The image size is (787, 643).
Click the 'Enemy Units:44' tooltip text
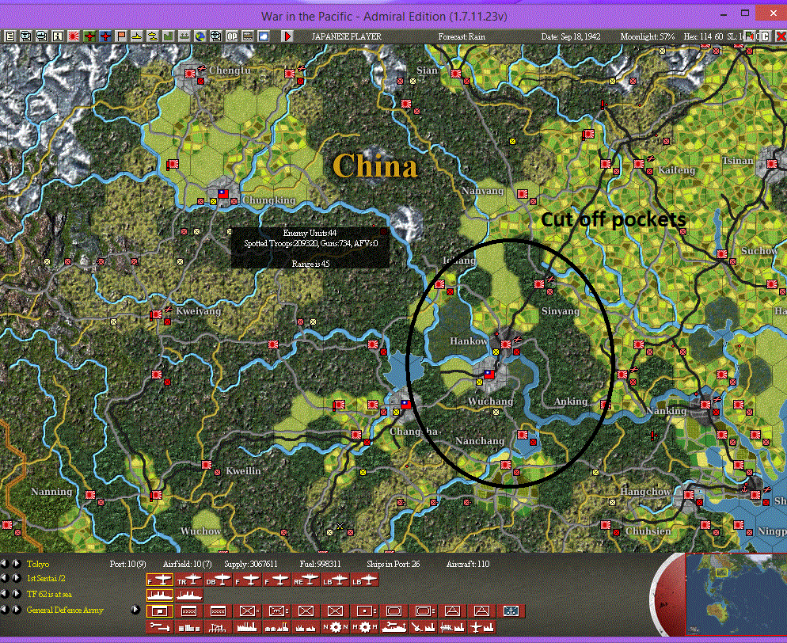tap(310, 232)
